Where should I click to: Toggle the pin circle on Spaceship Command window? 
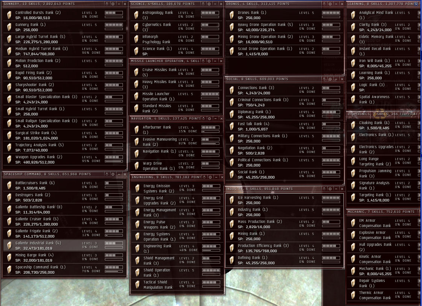tap(113, 174)
